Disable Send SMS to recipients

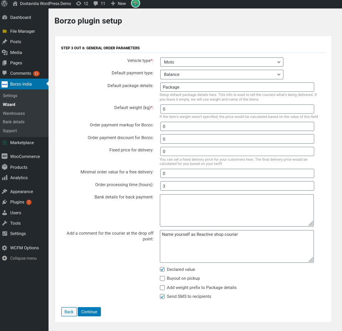click(x=162, y=297)
